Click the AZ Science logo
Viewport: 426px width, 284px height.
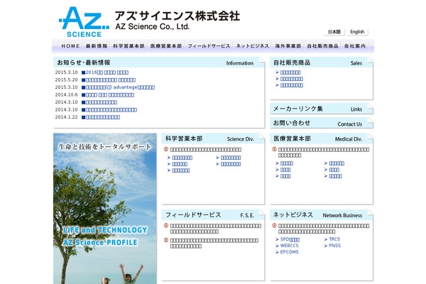coord(84,22)
